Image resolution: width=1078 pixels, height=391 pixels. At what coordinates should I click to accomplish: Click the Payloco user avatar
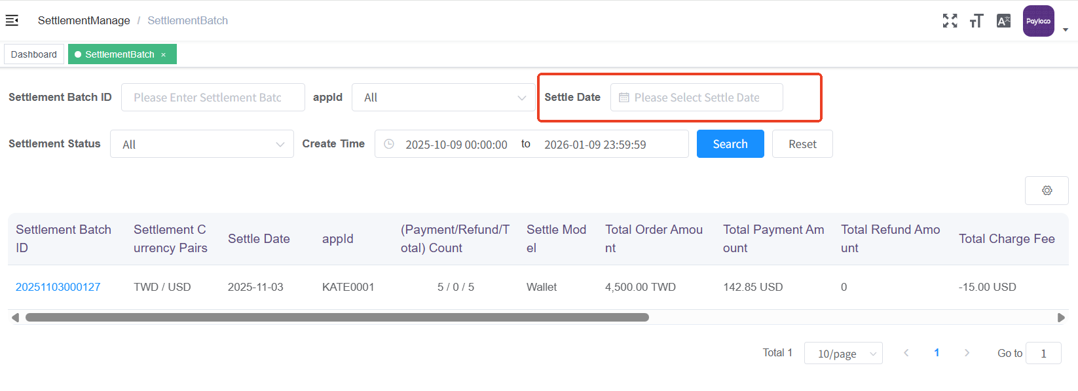[1038, 21]
